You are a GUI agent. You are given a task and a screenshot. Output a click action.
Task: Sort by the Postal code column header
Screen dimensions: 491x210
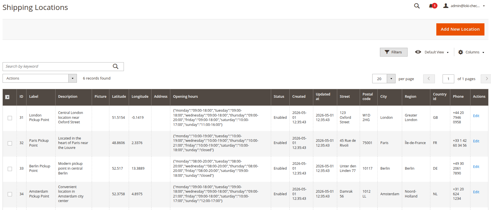click(x=369, y=97)
